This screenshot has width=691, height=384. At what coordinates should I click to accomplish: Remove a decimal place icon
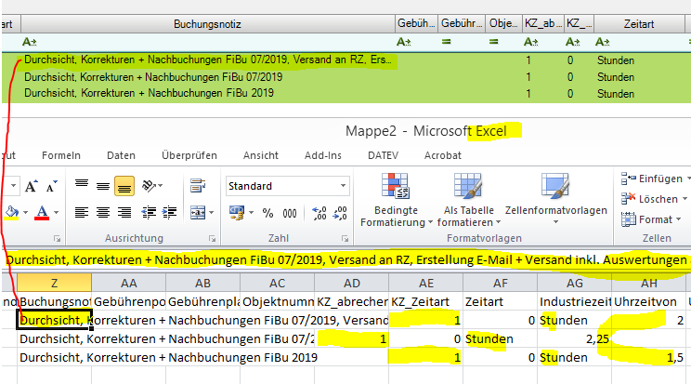tap(340, 213)
